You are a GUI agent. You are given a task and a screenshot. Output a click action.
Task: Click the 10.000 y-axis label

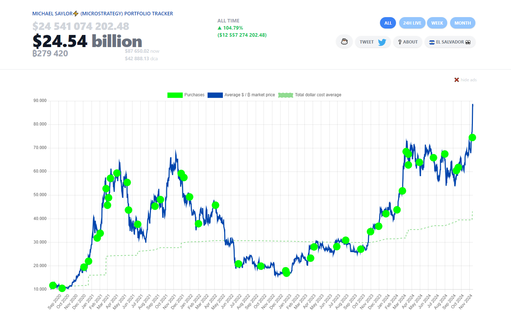click(40, 289)
